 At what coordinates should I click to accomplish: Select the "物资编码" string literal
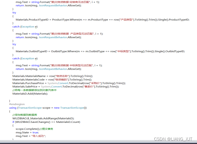[x=61, y=80]
